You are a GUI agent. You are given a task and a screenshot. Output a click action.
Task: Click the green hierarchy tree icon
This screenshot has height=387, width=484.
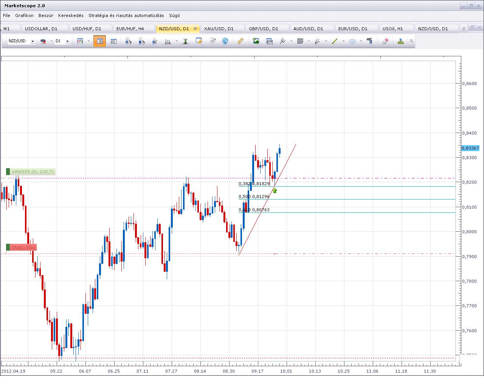(400, 41)
